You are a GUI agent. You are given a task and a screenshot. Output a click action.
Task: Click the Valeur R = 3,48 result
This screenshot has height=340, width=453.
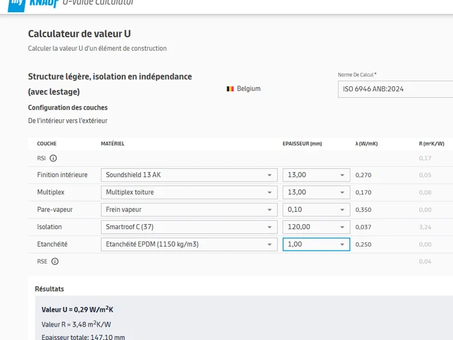pyautogui.click(x=77, y=325)
